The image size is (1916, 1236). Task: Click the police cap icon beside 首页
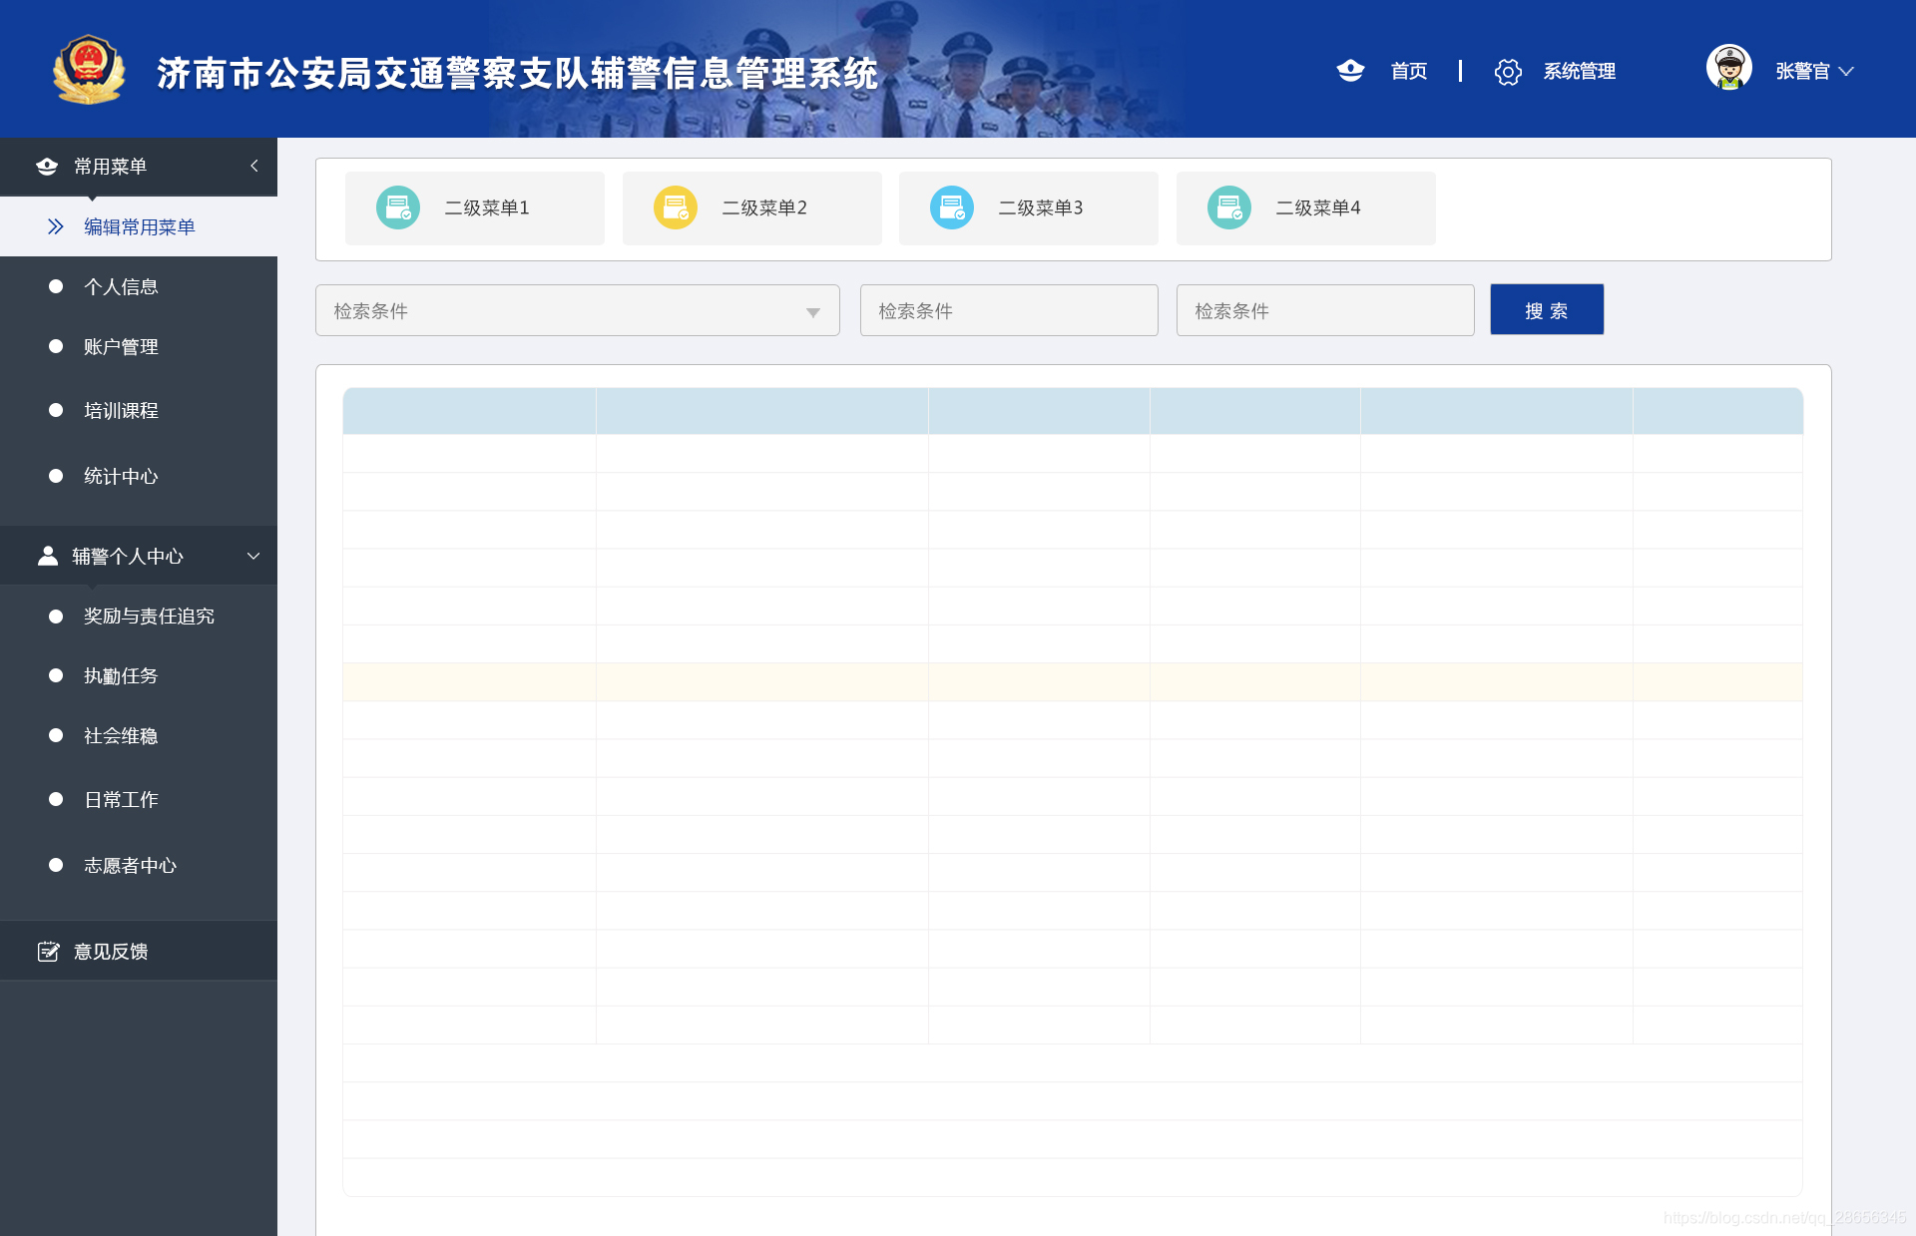[x=1350, y=71]
